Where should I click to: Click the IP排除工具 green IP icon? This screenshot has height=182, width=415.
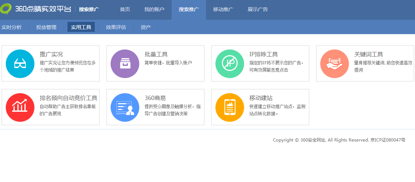230,64
